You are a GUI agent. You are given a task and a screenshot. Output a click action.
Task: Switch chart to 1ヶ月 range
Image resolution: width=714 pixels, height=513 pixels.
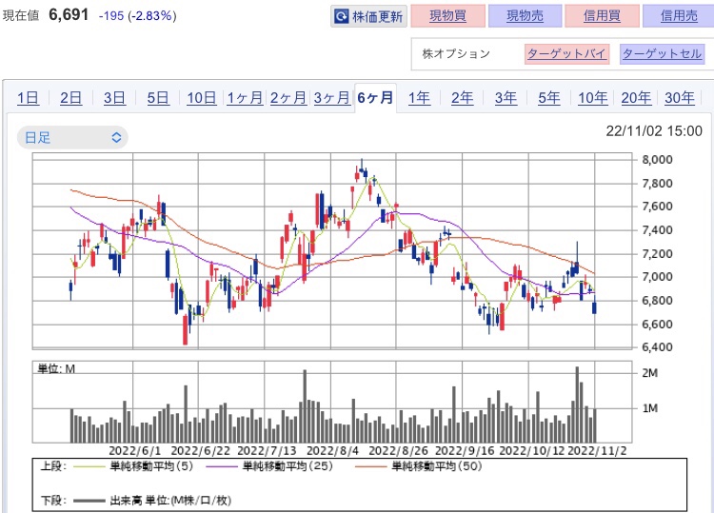[x=245, y=98]
